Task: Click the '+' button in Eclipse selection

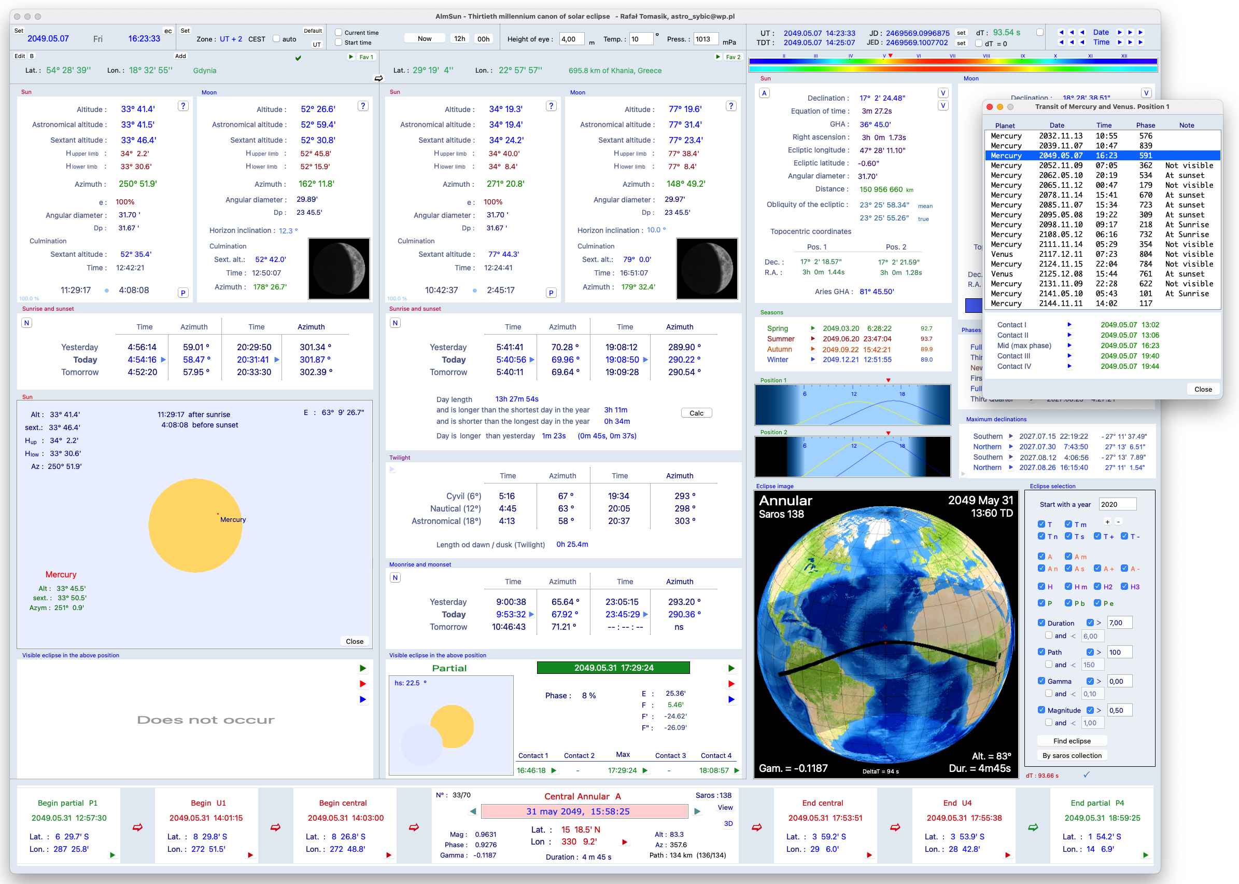Action: 1107,521
